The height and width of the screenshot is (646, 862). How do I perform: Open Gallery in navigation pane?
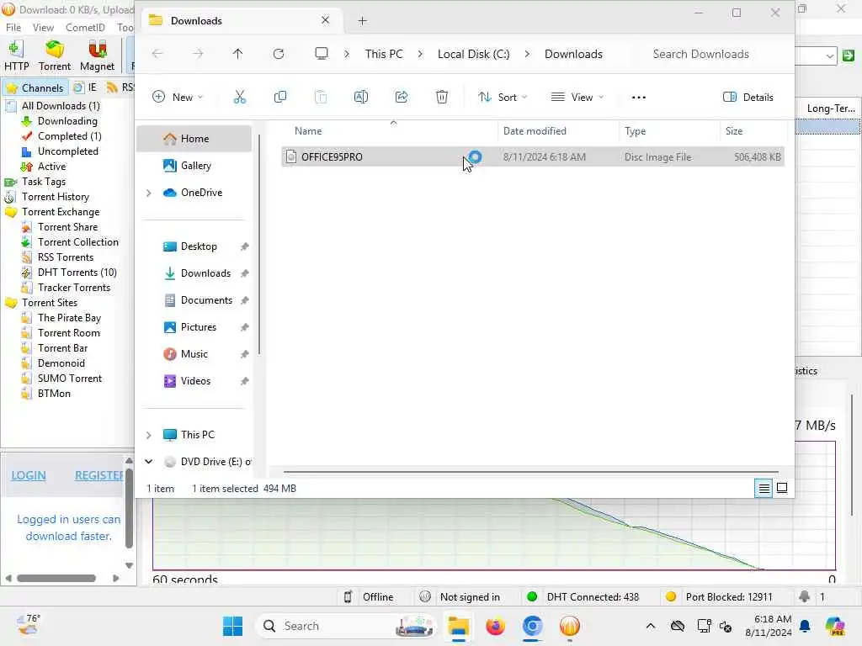pyautogui.click(x=195, y=166)
